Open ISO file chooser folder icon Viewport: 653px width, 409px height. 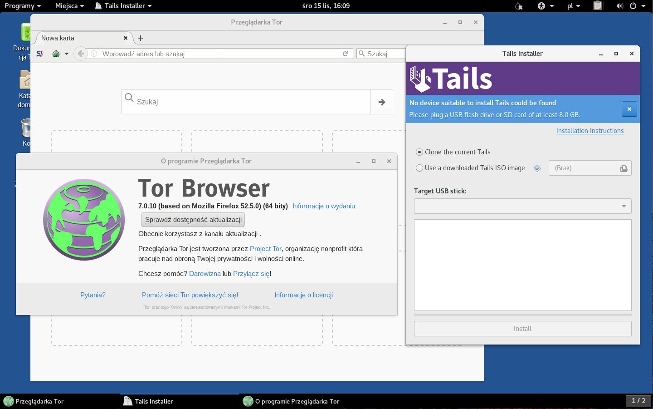[x=624, y=168]
